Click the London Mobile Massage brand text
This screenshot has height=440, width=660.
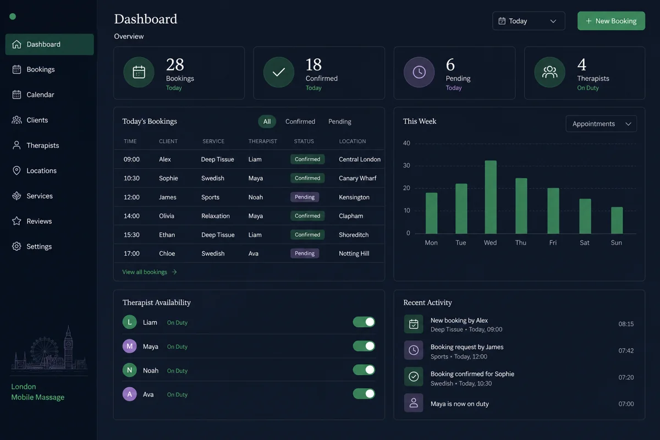38,392
